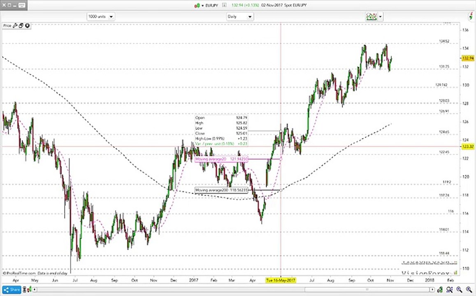476x296 pixels.
Task: Click the zoom-fit magnifier icon in bottom bar
Action: [450, 290]
